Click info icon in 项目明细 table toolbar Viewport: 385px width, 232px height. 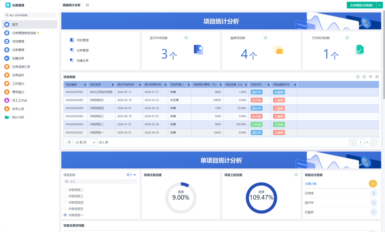(x=358, y=77)
